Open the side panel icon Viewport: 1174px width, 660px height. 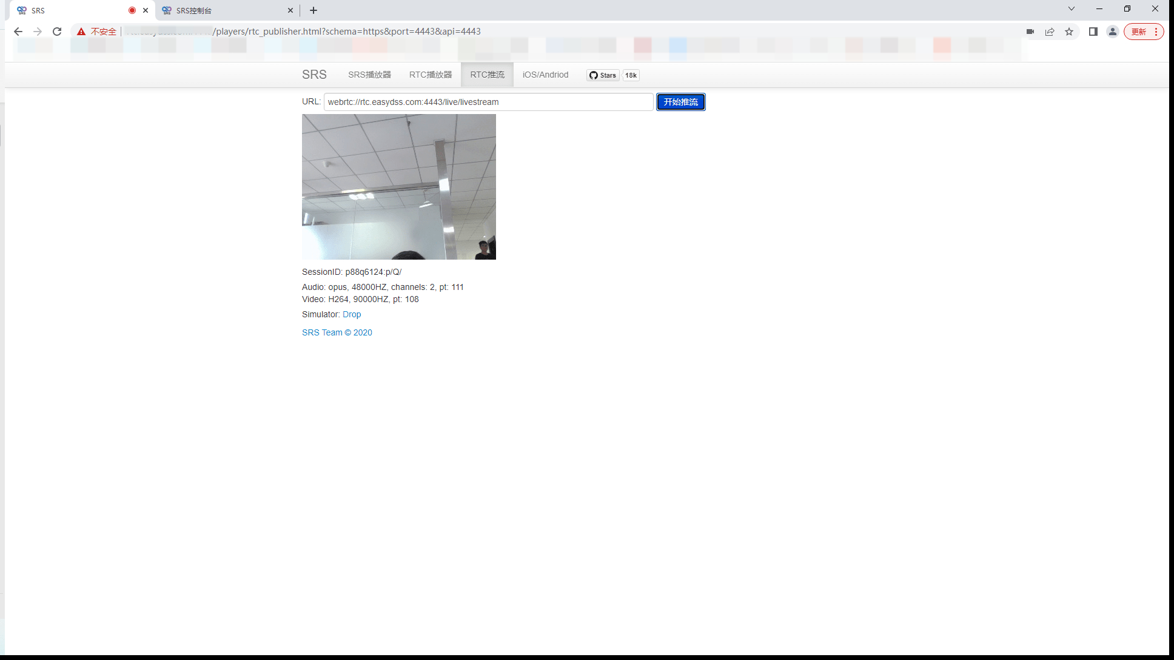pos(1093,32)
